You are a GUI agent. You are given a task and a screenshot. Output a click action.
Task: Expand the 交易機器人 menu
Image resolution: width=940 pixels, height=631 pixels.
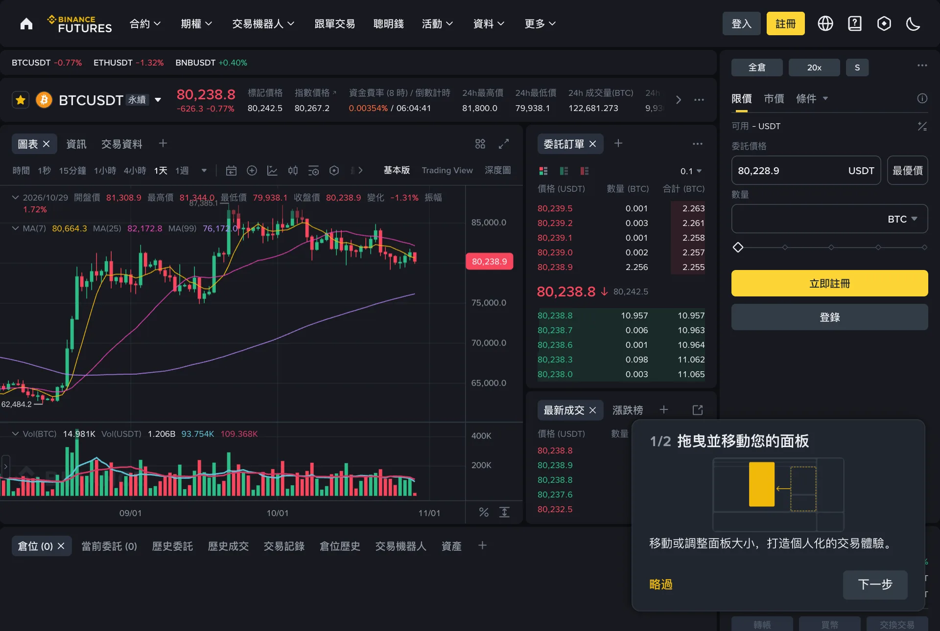[x=263, y=23]
